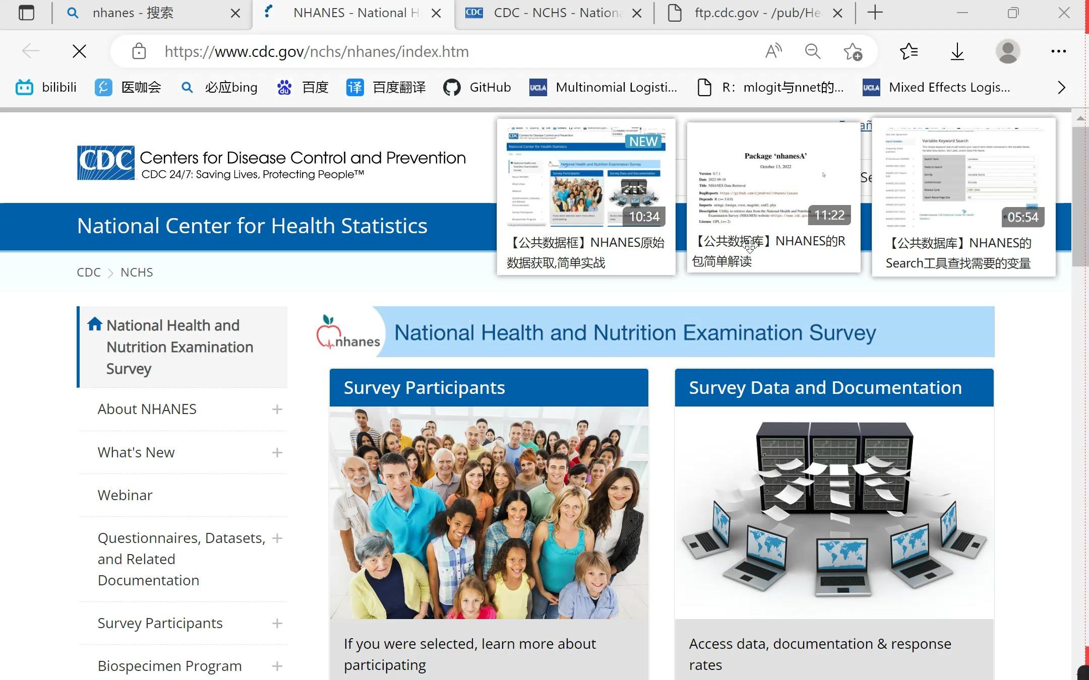
Task: Open the favorites list icon
Action: tap(909, 51)
